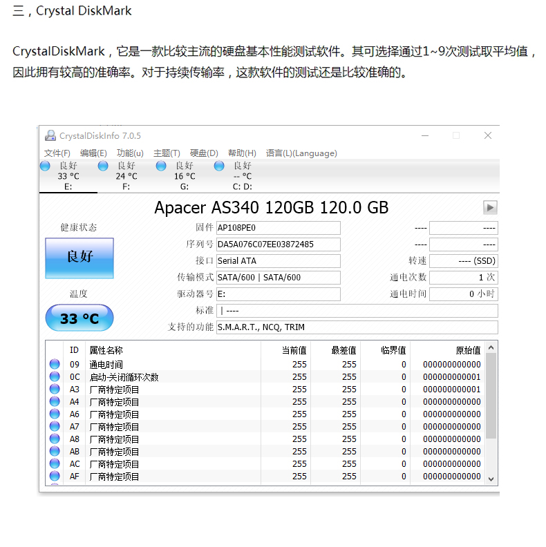Click the 原始值 column header
This screenshot has height=547, width=546.
pyautogui.click(x=447, y=350)
